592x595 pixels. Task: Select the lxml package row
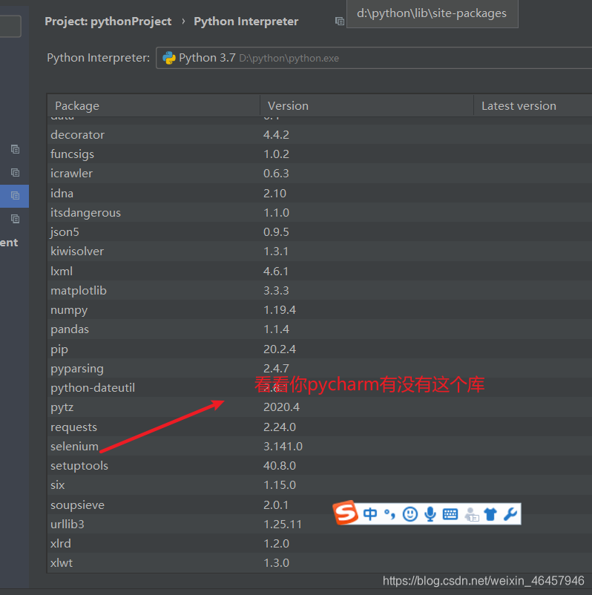pos(320,271)
